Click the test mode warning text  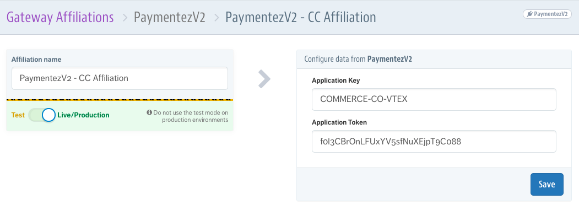(191, 116)
